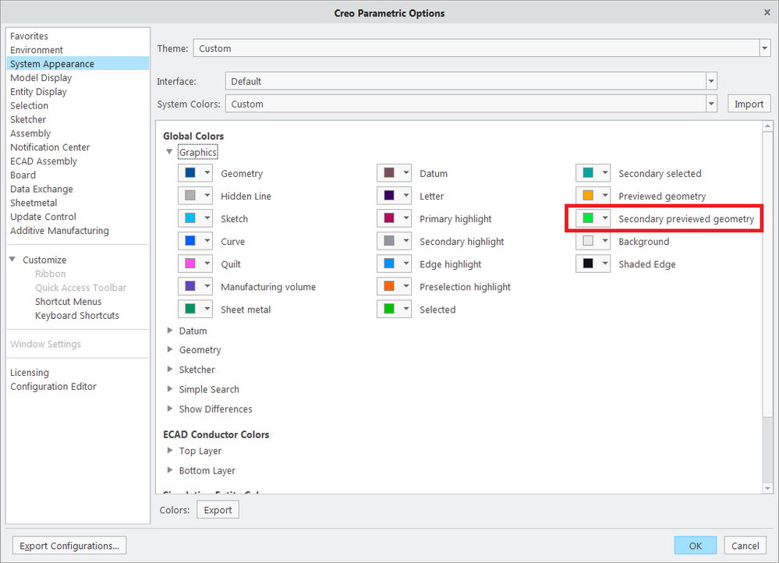Click the Quilt pink color swatch

coord(189,264)
